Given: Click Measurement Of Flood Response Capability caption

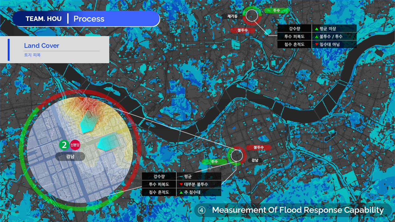Looking at the screenshot, I should [298, 210].
